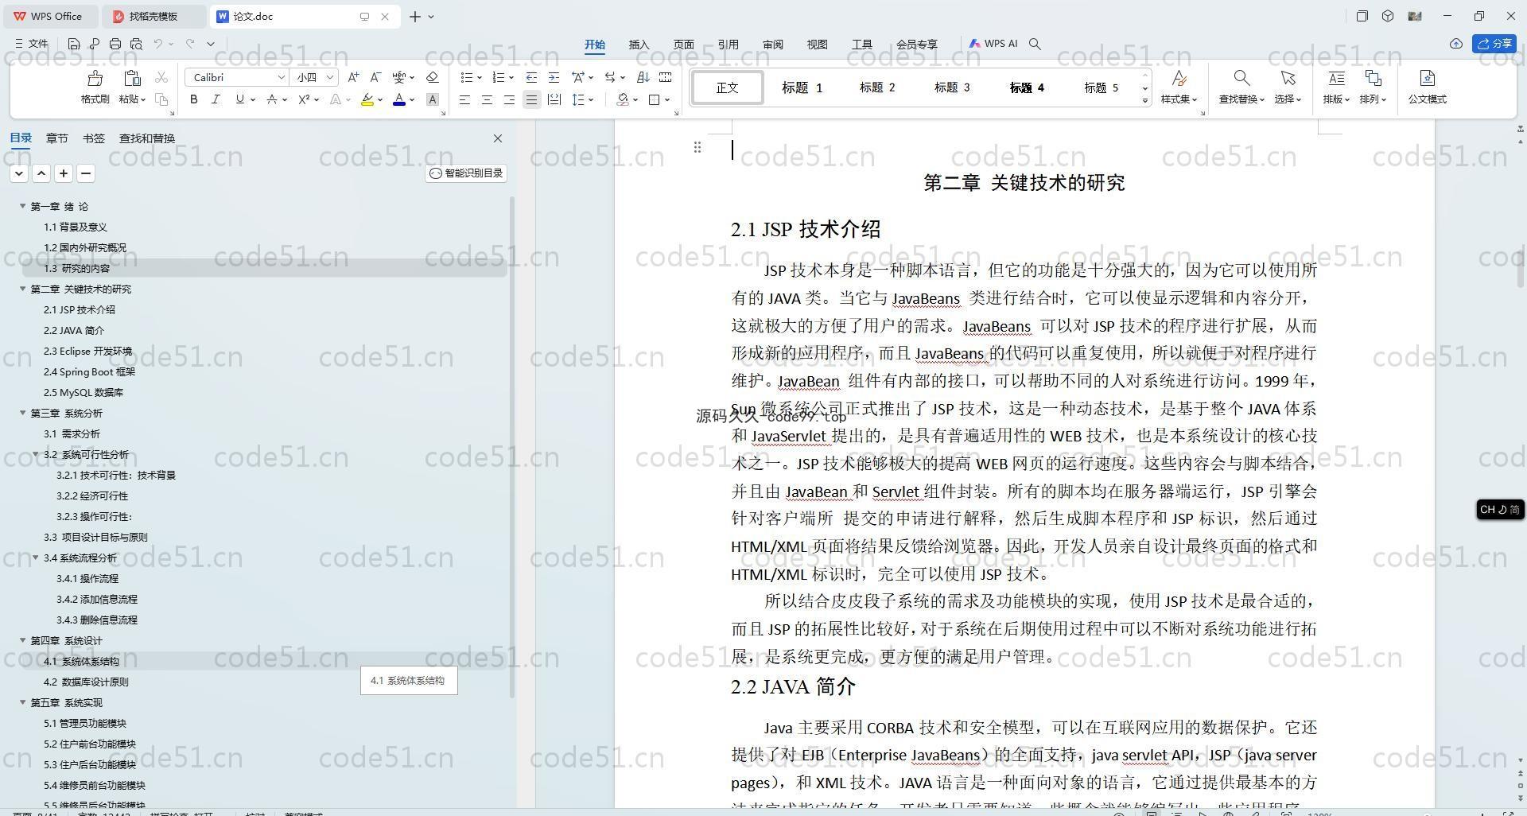This screenshot has width=1527, height=816.
Task: Switch to the 引用 (References) ribbon tab
Action: (728, 45)
